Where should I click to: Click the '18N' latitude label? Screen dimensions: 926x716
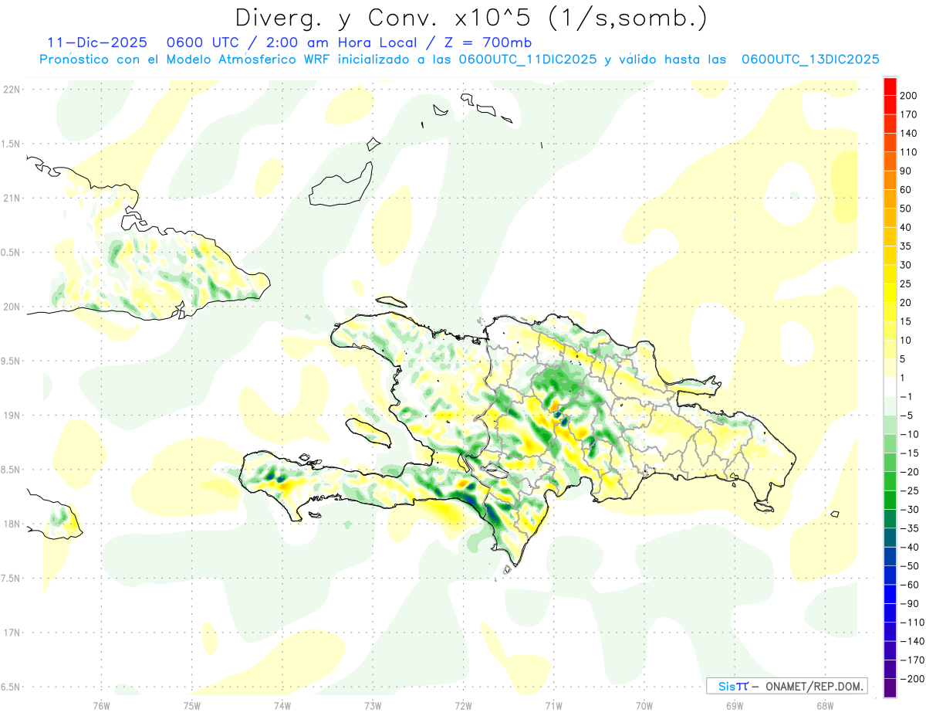(12, 524)
